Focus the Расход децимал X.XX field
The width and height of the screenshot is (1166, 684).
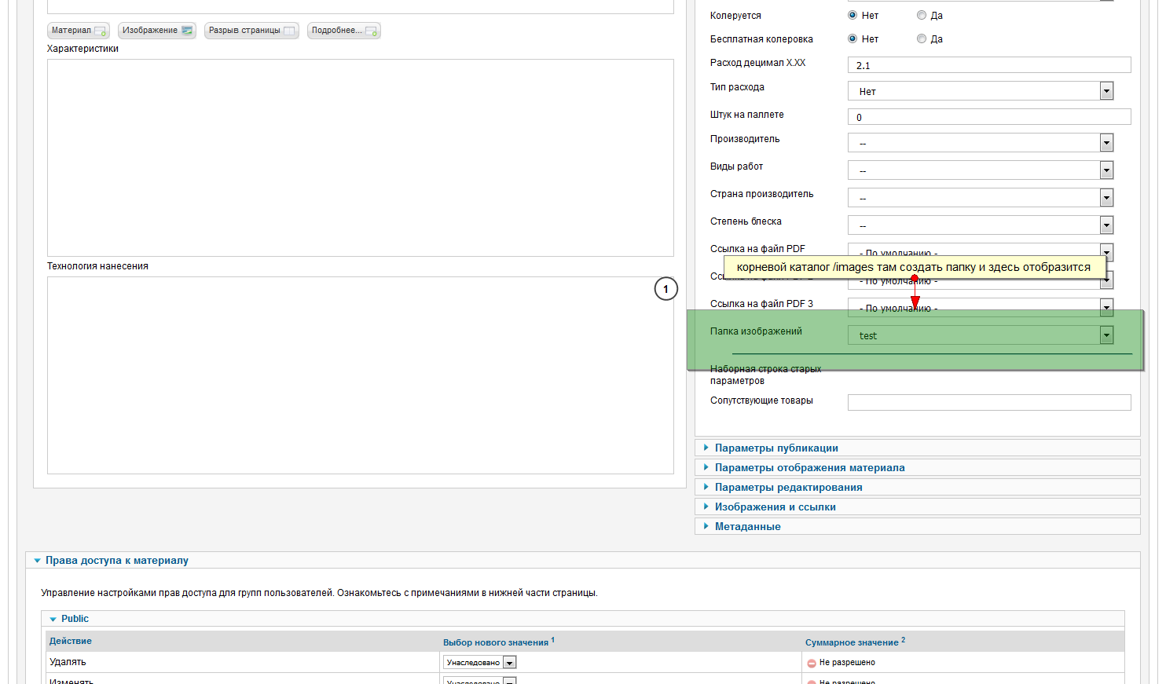(x=989, y=65)
